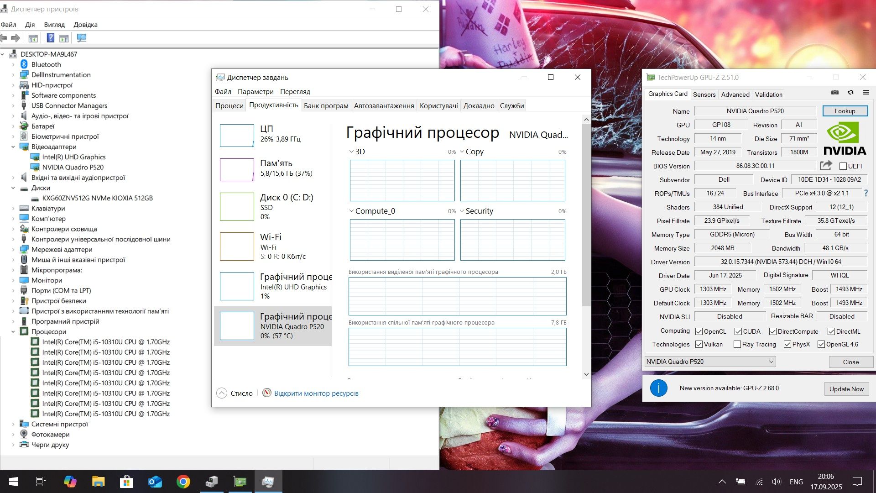Click the Fewer details up-arrow icon
Screen dimensions: 876x493
(222, 393)
